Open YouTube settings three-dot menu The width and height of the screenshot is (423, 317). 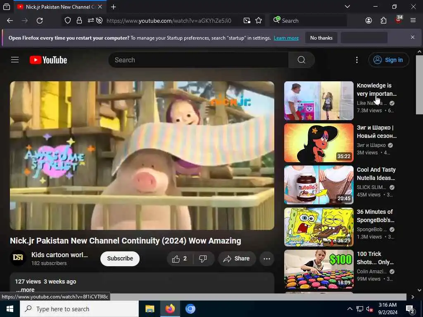click(x=356, y=60)
